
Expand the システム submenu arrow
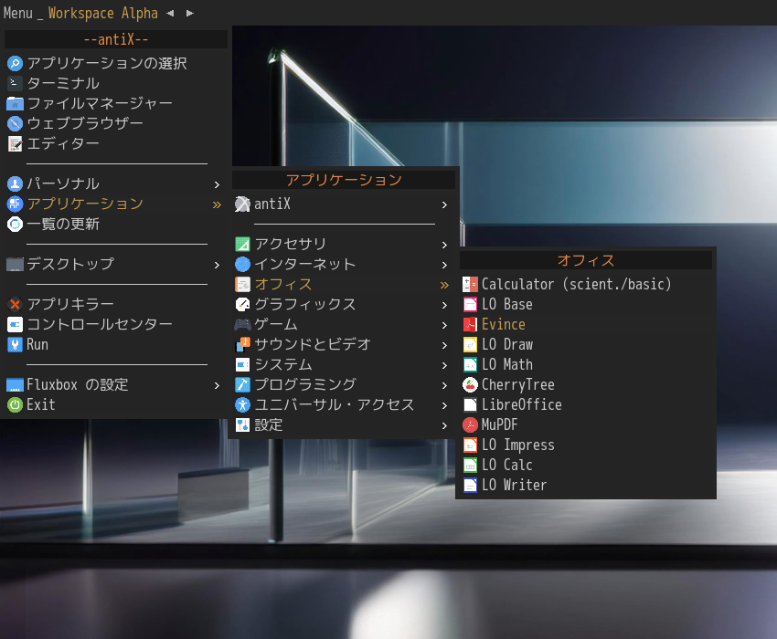coord(444,366)
